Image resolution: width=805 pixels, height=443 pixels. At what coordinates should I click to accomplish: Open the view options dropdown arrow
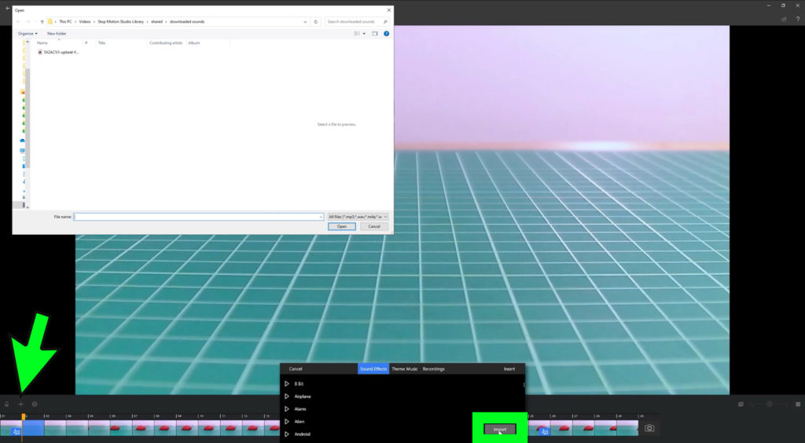point(364,33)
